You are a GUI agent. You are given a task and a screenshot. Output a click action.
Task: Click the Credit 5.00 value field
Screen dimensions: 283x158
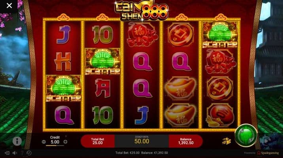(55, 142)
